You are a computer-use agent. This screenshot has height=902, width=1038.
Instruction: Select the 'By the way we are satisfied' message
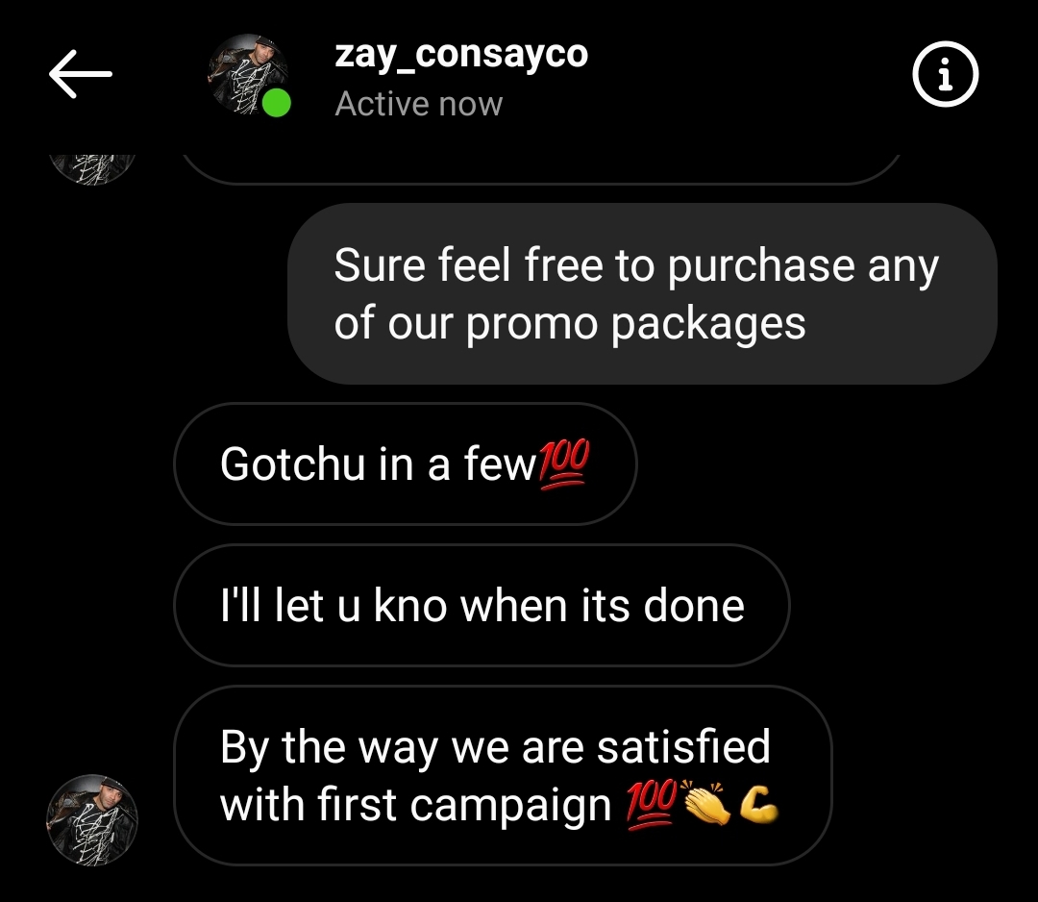503,775
